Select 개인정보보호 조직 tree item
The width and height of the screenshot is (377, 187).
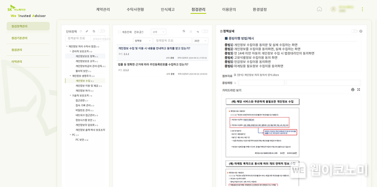coord(85,61)
